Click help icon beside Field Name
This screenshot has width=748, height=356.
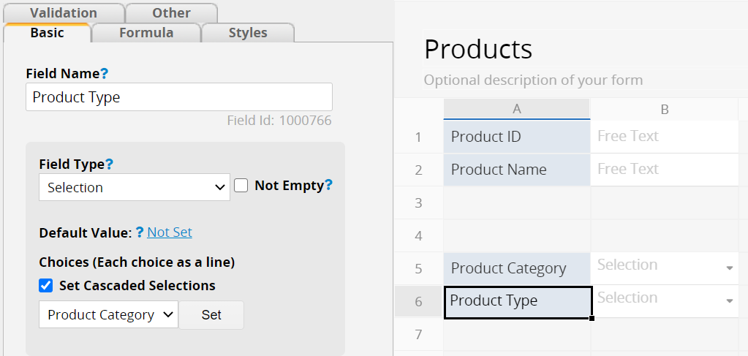click(105, 74)
